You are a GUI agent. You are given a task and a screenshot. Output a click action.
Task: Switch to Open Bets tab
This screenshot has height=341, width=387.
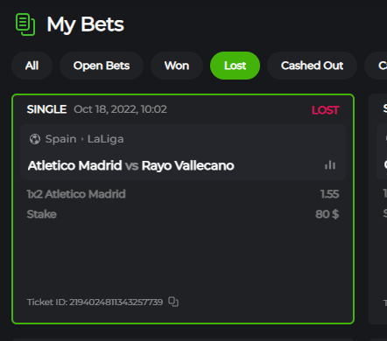pos(102,66)
